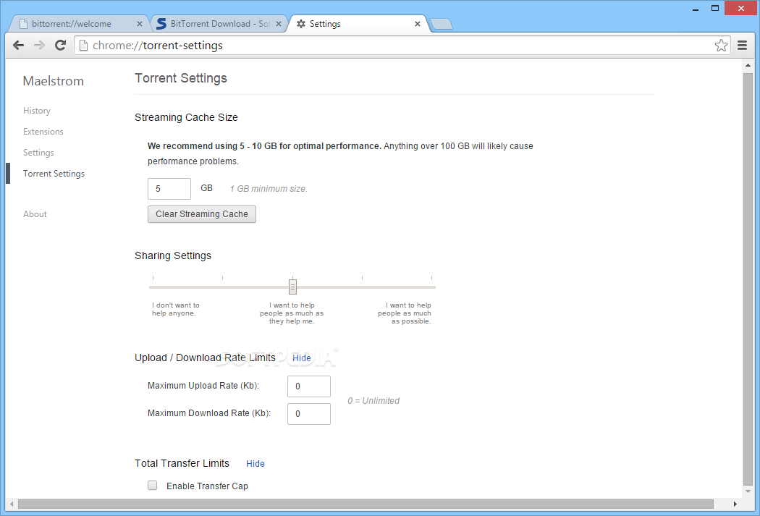Hide the Total Transfer Limits section
The image size is (760, 516).
tap(256, 464)
